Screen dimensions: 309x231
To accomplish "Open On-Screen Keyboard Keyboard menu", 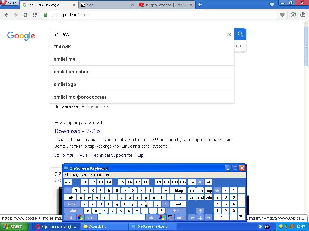I will 80,175.
